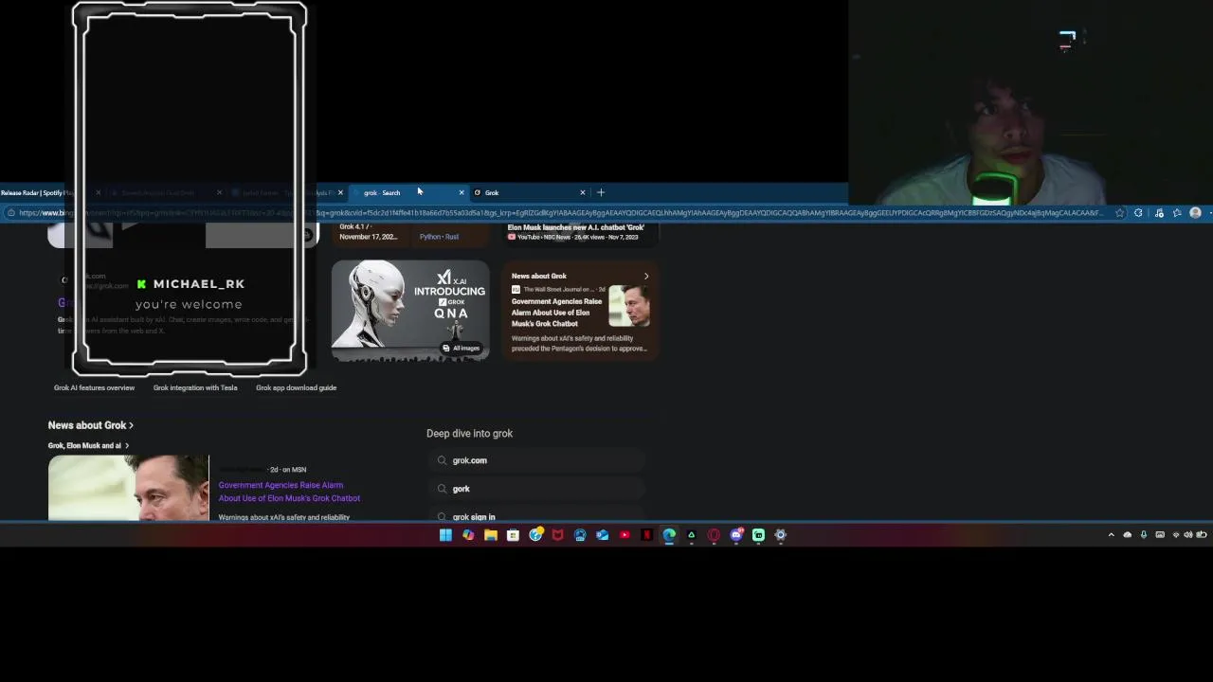
Task: Open Discord from the taskbar
Action: 736,535
